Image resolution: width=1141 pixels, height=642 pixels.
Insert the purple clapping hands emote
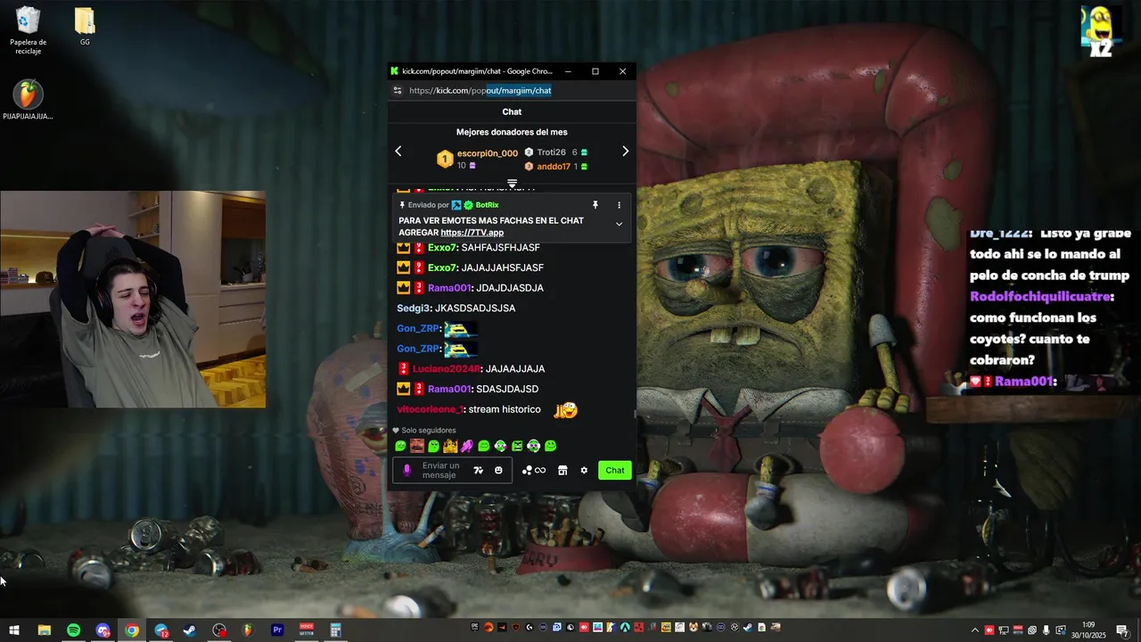467,446
